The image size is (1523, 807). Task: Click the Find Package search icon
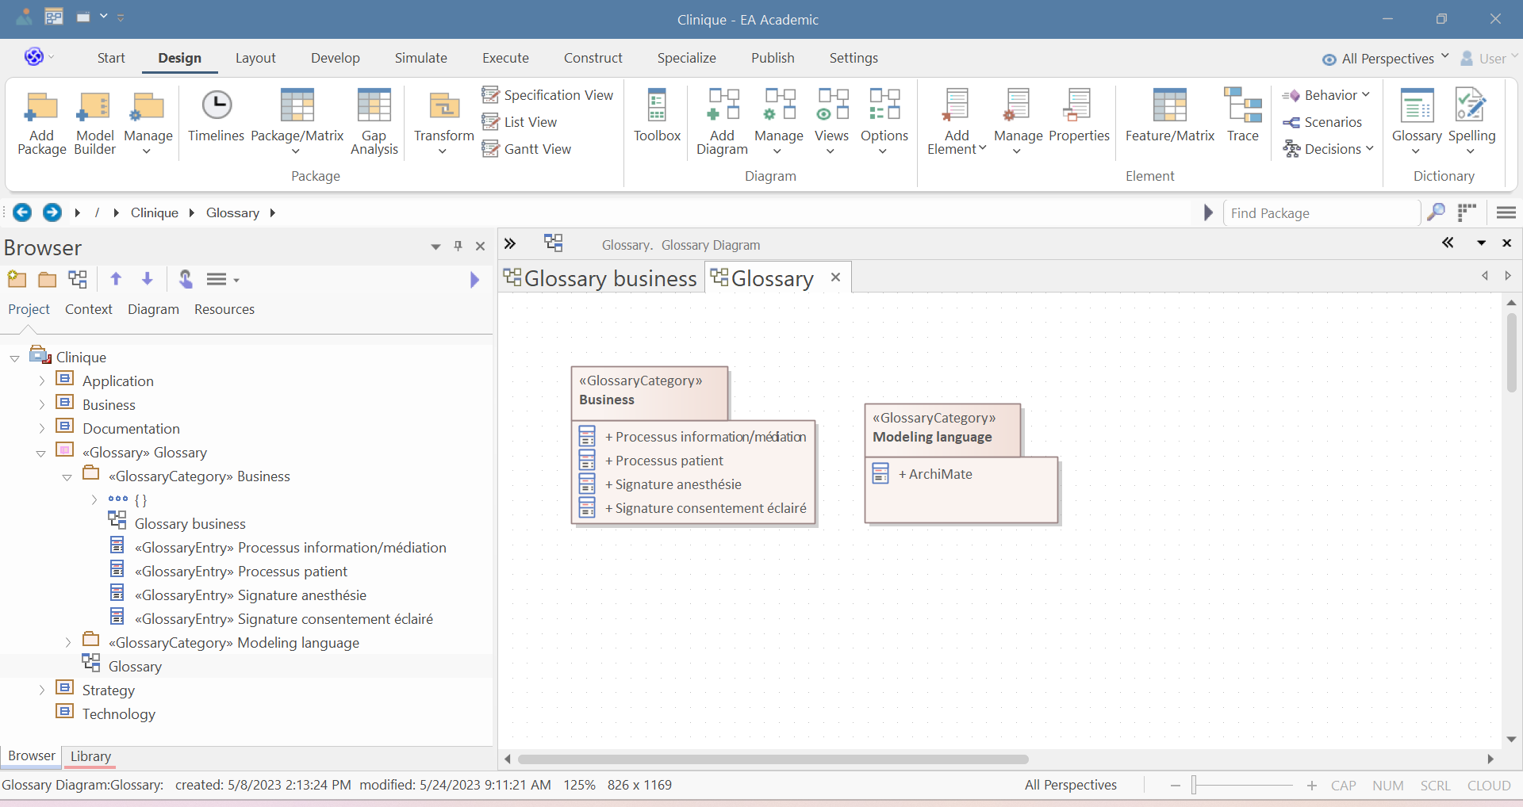coord(1436,212)
